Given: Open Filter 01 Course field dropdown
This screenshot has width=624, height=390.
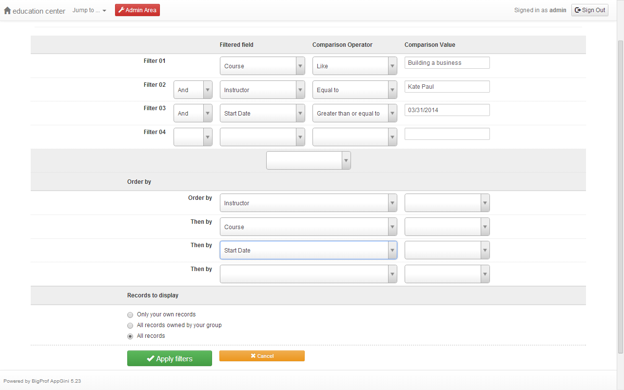Looking at the screenshot, I should point(262,66).
